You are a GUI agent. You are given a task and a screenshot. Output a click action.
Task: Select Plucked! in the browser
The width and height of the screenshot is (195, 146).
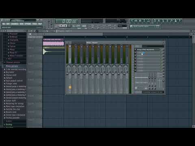14,34
